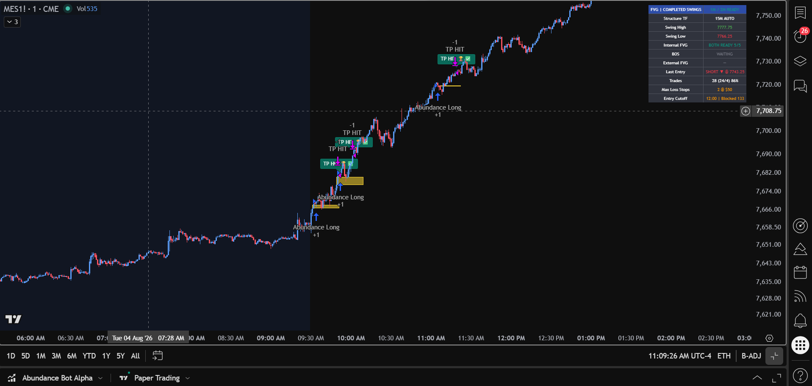Toggle the crosshair corner button beside B-ADJ
Screen dimensions: 812x386
774,356
